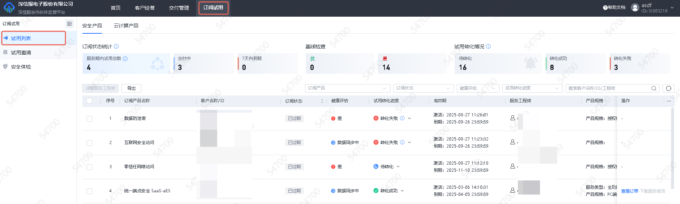
Task: Click the 导出 export button
Action: pos(131,88)
